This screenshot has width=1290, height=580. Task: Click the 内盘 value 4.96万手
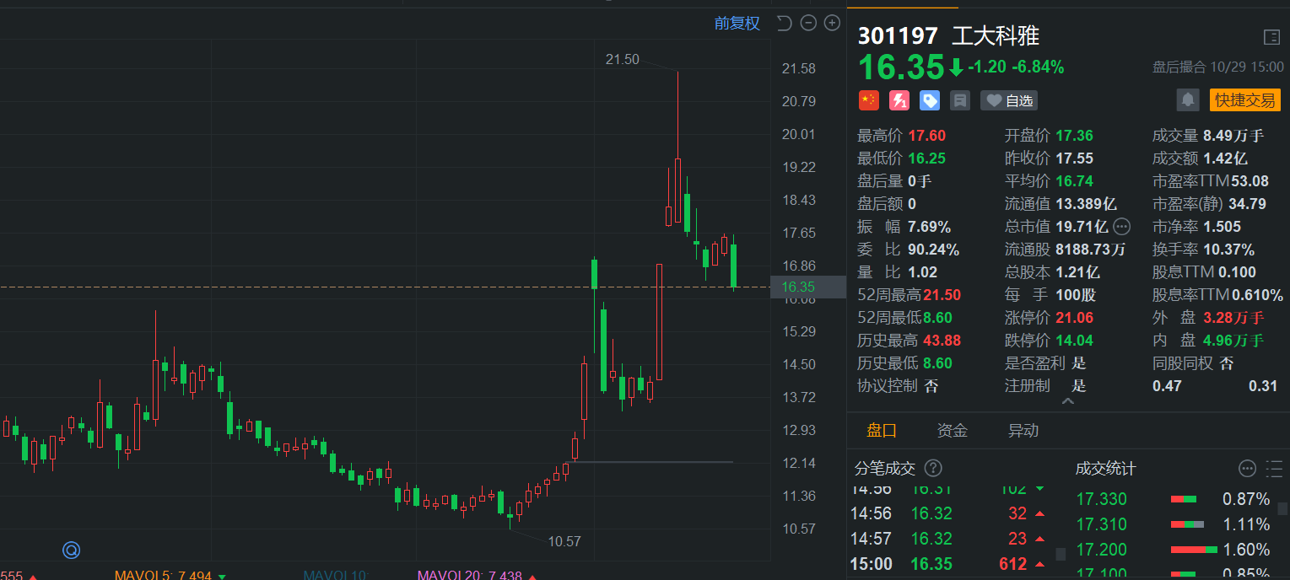(x=1233, y=341)
